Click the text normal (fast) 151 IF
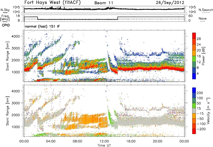Viewport: 213px width, 147px height. (x=42, y=26)
